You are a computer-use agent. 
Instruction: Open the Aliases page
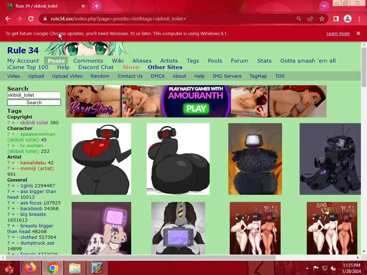pyautogui.click(x=142, y=61)
